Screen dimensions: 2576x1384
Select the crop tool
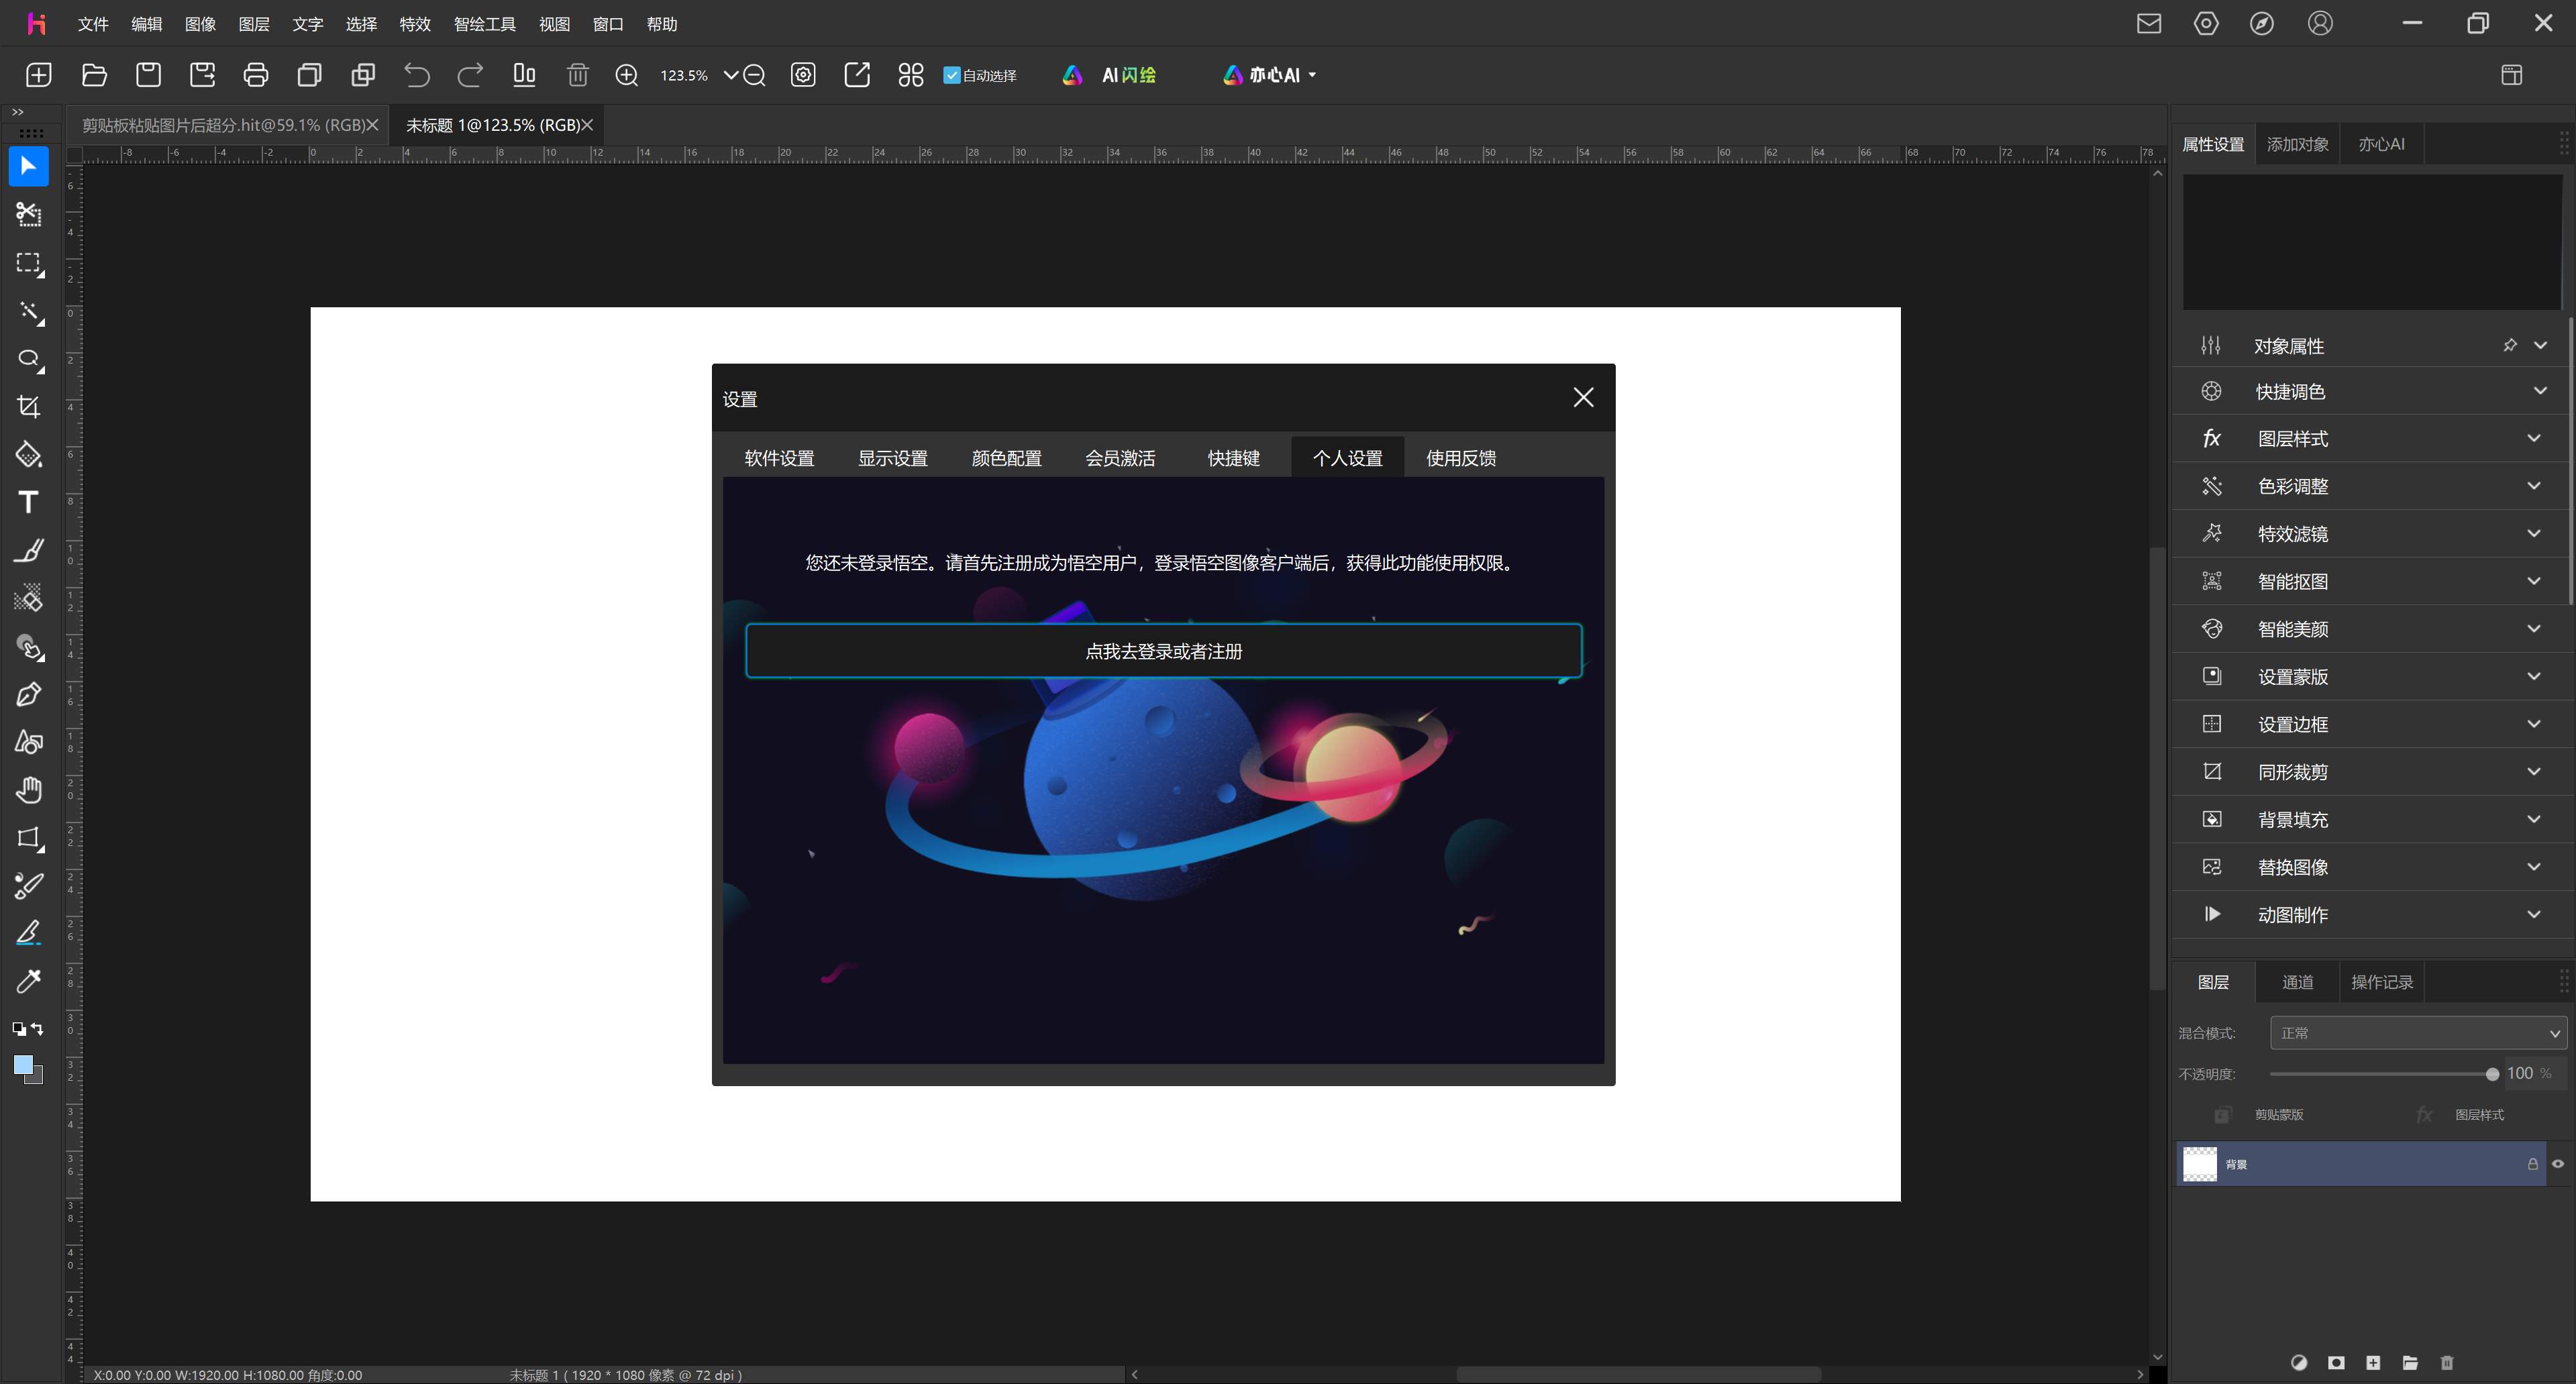point(28,407)
